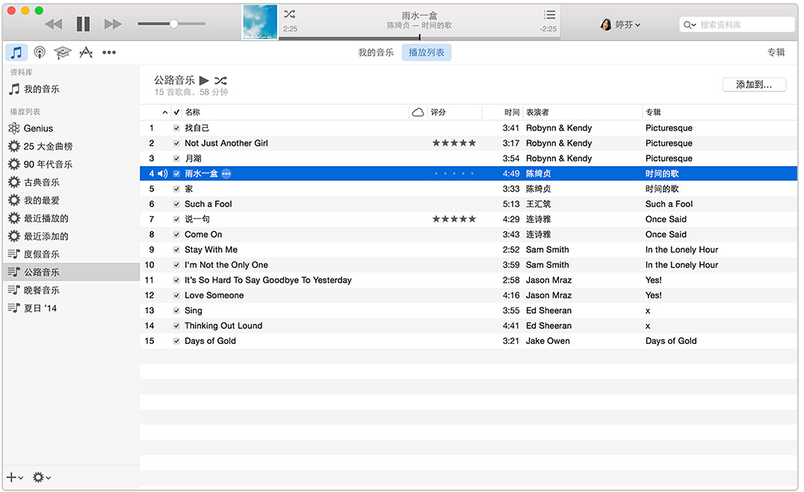Uncheck the checkbox for Come On
This screenshot has width=804, height=492.
tap(176, 235)
